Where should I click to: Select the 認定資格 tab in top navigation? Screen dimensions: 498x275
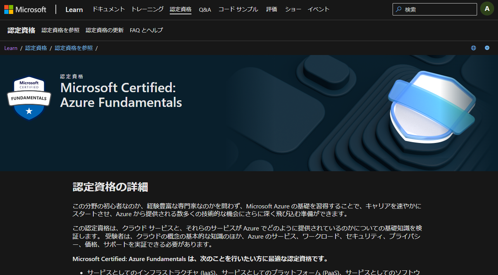(x=181, y=9)
